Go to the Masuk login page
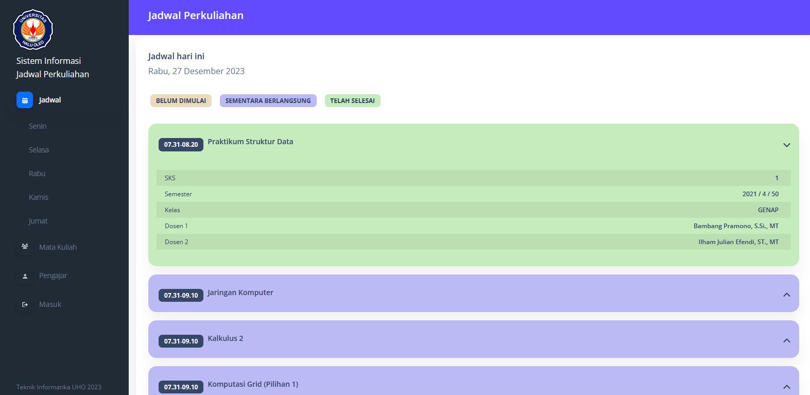Image resolution: width=810 pixels, height=395 pixels. (50, 304)
